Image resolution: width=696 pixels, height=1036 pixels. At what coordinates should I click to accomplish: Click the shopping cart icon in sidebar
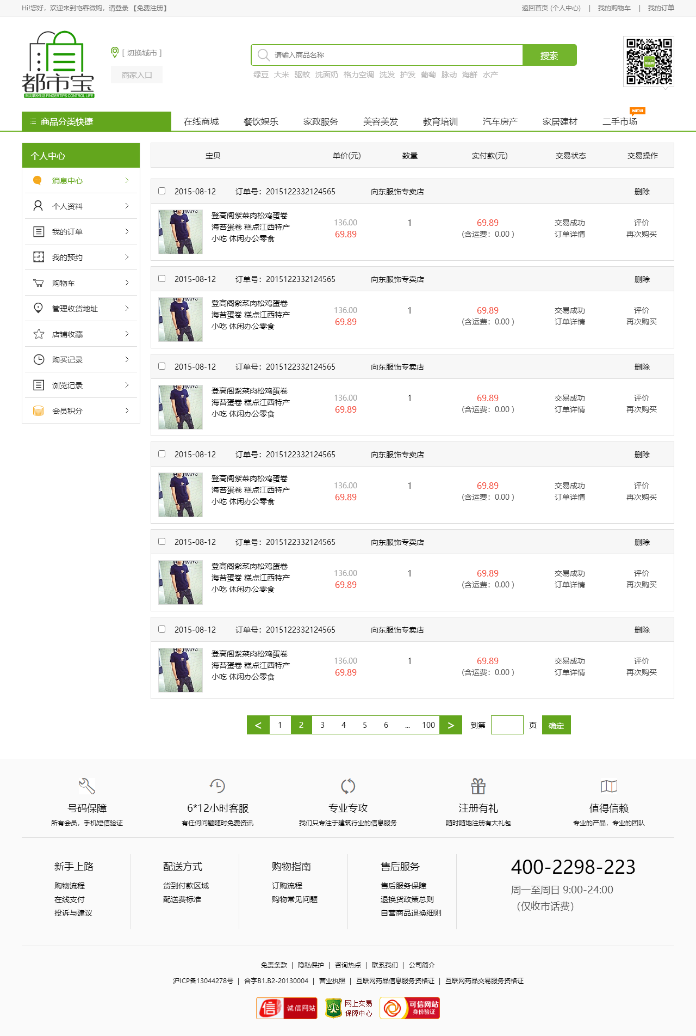[x=38, y=283]
